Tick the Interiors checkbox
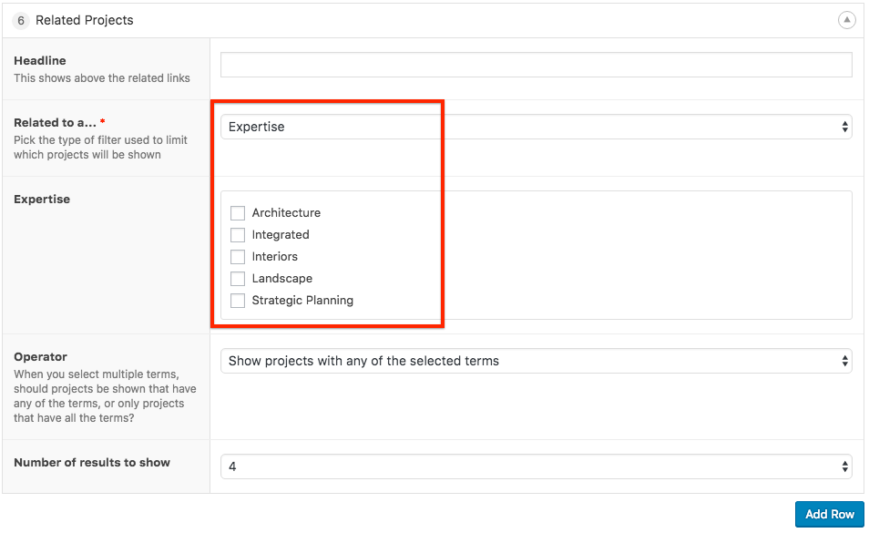Image resolution: width=869 pixels, height=533 pixels. coord(238,257)
